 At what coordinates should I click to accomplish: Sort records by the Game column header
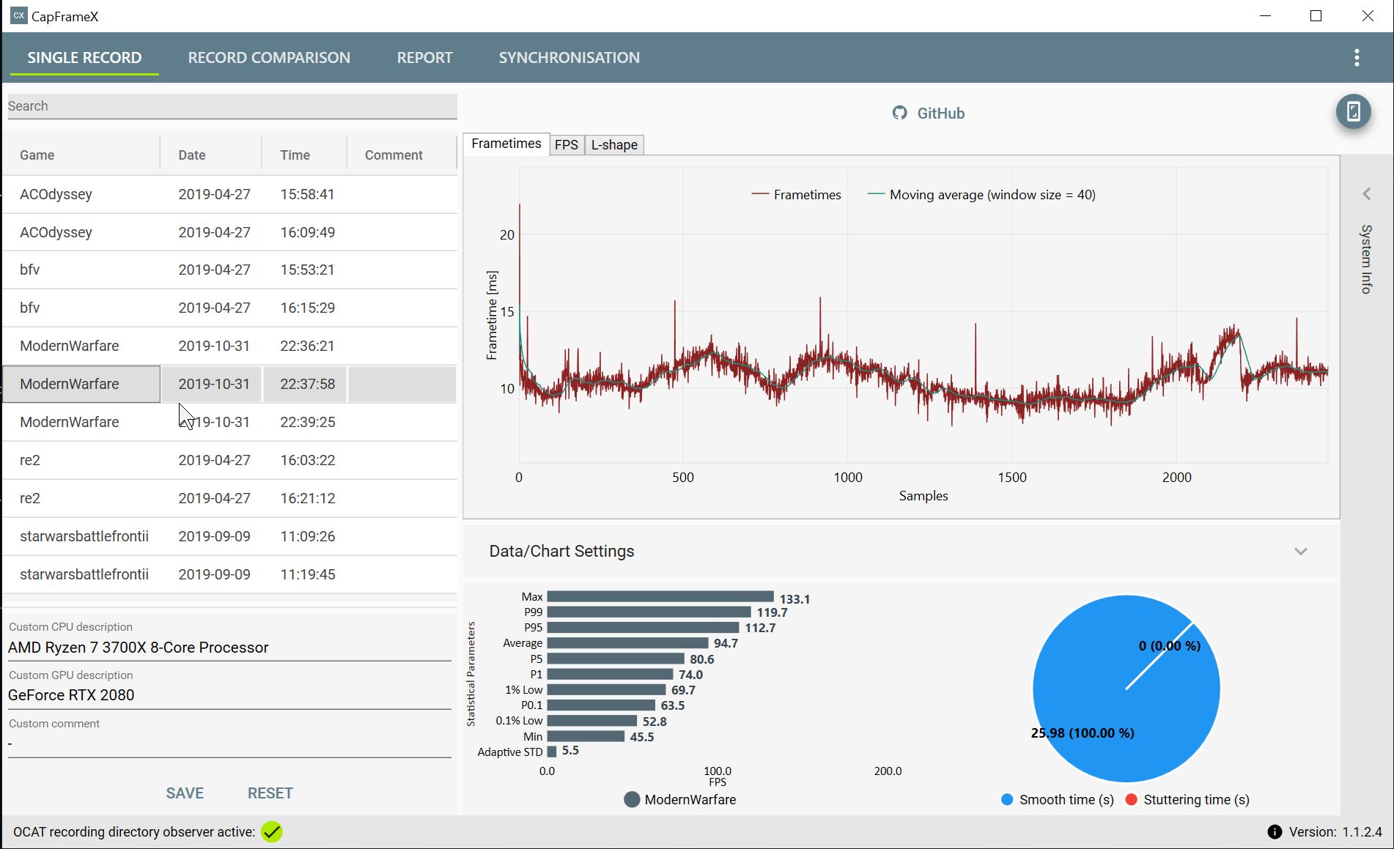coord(81,155)
